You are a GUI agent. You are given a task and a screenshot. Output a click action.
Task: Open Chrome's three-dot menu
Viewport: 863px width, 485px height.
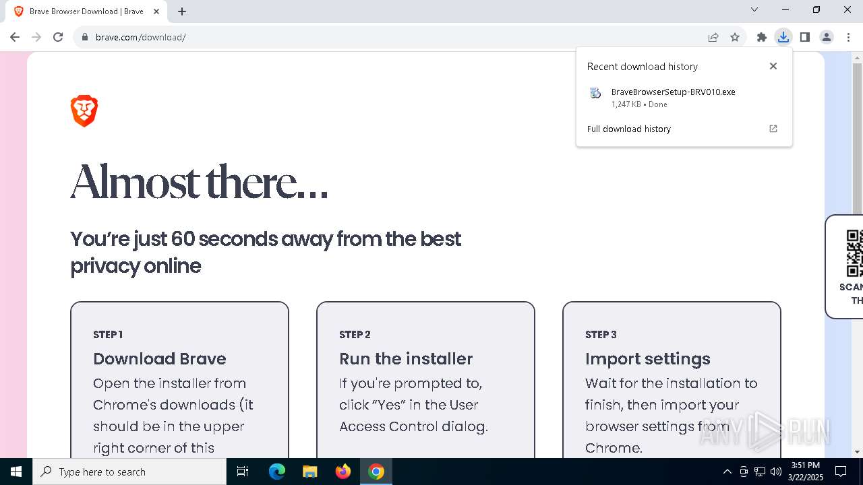point(848,37)
